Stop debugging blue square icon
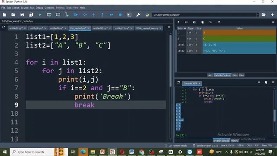 point(120,15)
